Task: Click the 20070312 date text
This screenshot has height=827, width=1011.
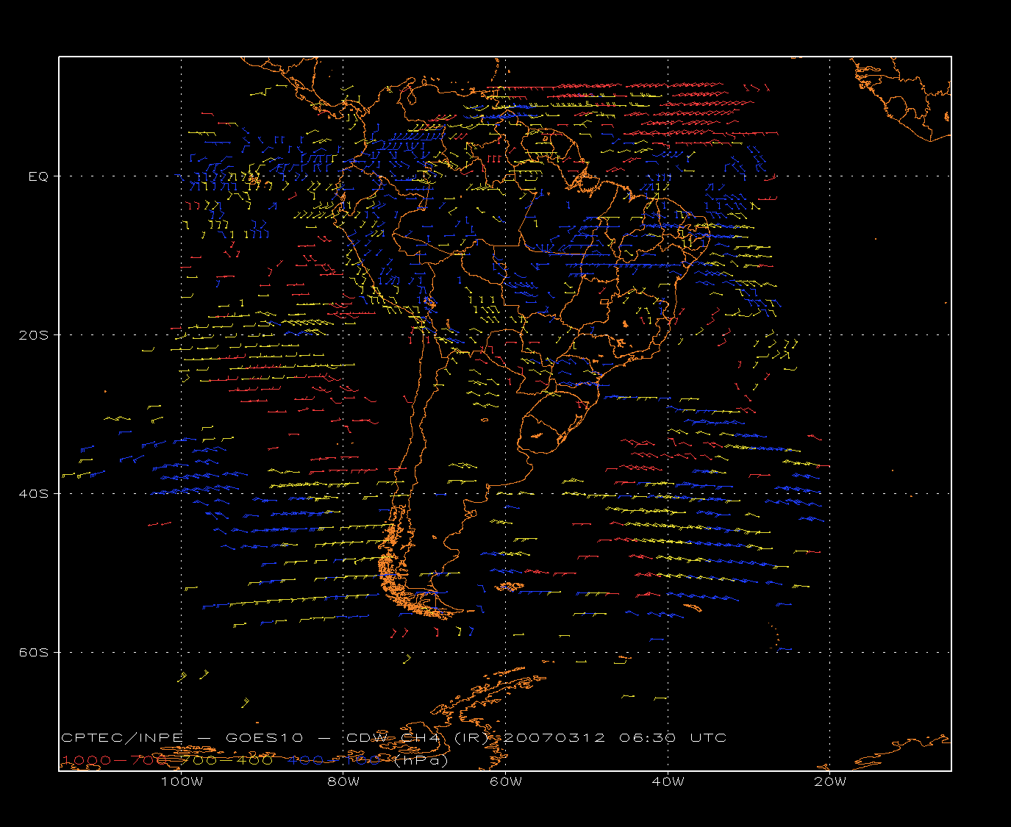Action: pyautogui.click(x=554, y=737)
